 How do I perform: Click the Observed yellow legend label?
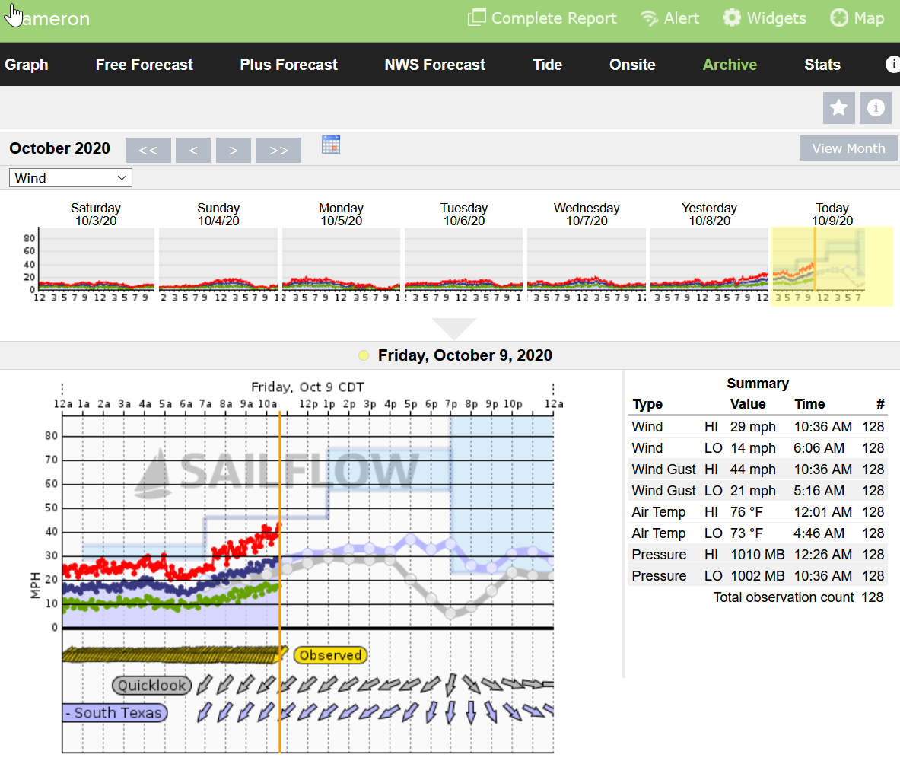[331, 655]
